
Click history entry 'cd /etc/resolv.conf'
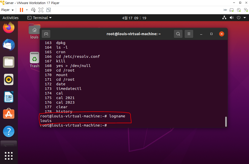click(x=78, y=57)
